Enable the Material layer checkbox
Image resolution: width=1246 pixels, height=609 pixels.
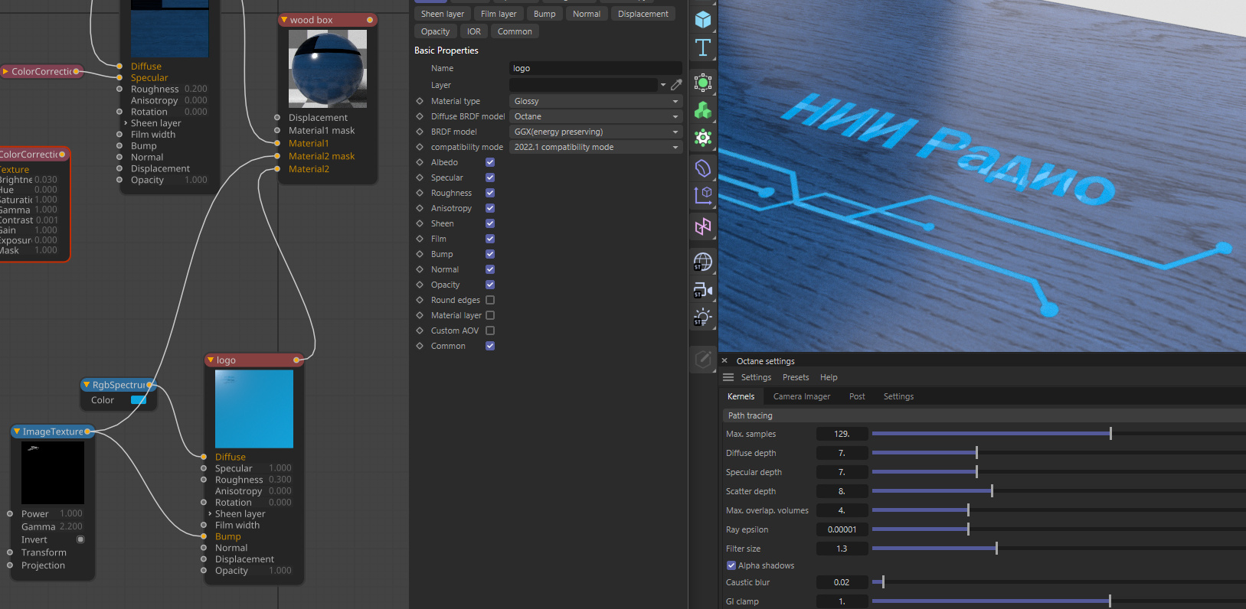point(490,315)
